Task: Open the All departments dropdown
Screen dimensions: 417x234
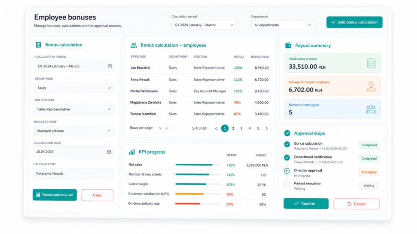Action: tap(283, 25)
